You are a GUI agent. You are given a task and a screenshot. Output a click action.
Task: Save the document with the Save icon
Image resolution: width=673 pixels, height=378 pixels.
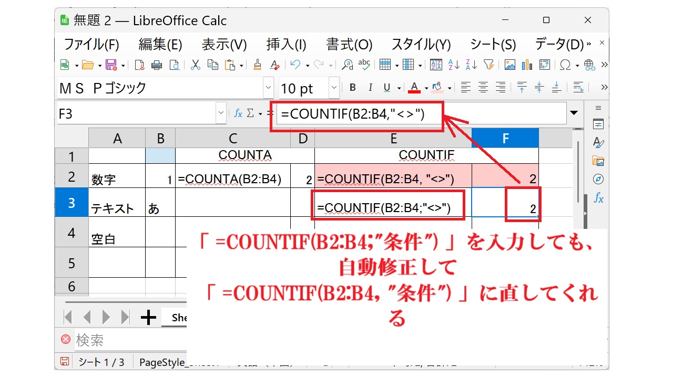(x=111, y=65)
